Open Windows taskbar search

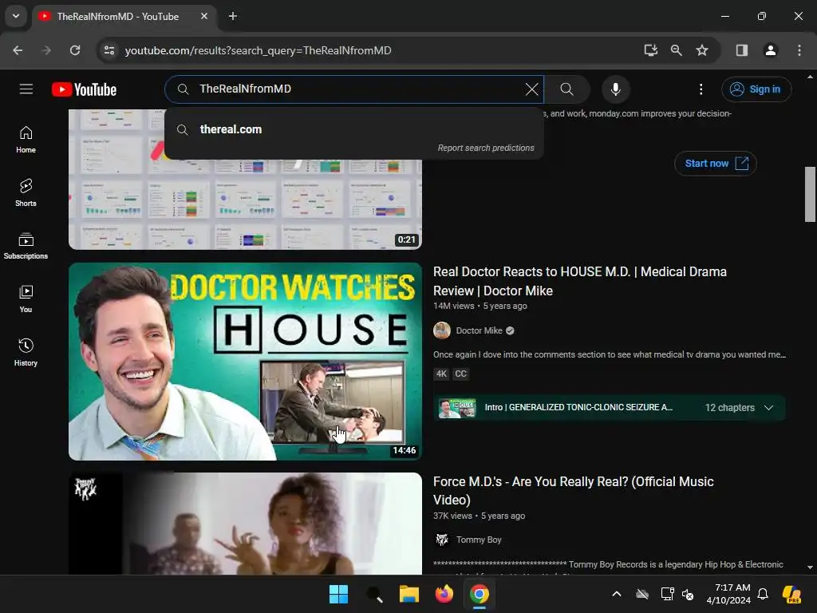[x=374, y=594]
